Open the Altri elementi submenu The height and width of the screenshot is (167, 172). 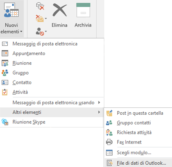(52, 112)
